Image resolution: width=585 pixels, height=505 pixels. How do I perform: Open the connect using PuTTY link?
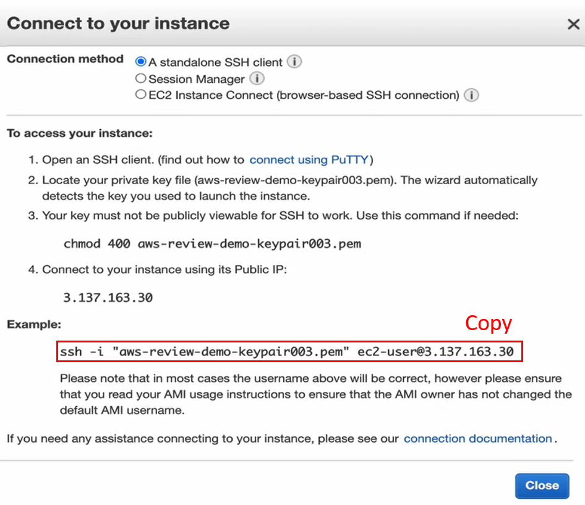(309, 160)
